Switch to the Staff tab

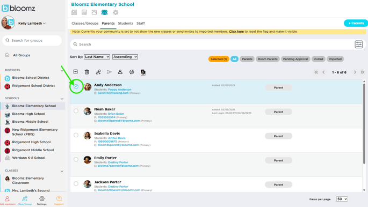click(x=141, y=24)
